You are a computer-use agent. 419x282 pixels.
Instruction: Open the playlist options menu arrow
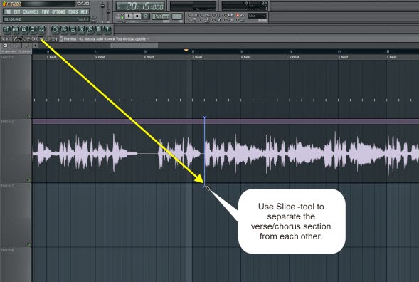coord(3,39)
